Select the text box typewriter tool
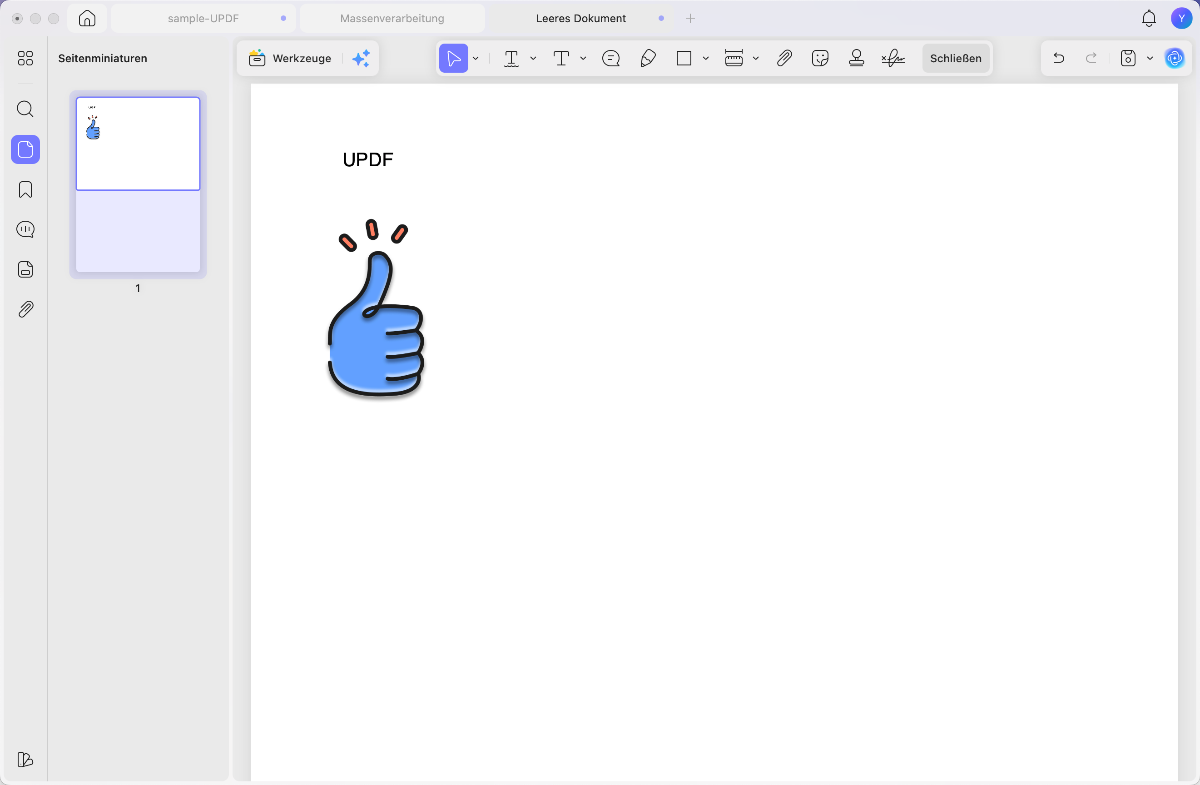 pyautogui.click(x=561, y=59)
